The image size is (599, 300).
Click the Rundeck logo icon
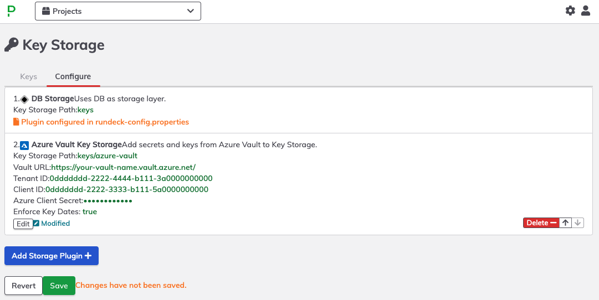[x=12, y=11]
